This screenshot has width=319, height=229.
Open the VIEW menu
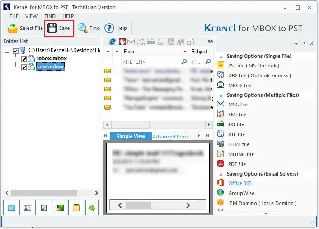click(x=31, y=16)
